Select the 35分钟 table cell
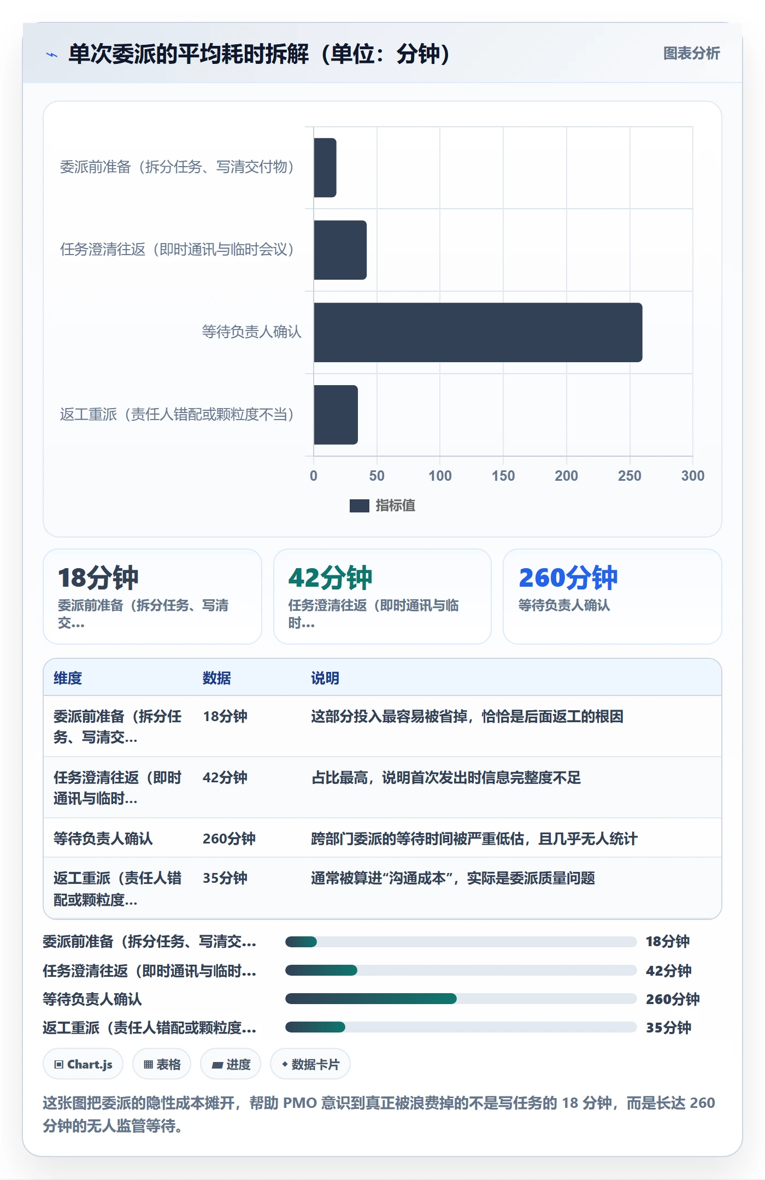The height and width of the screenshot is (1180, 765). (225, 878)
